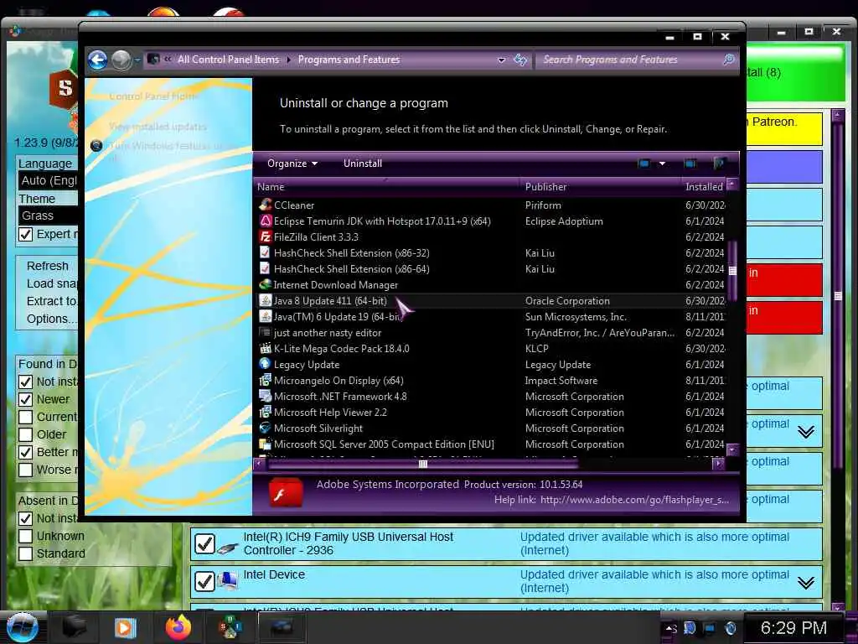Click the Back arrow in Programs and Features

97,60
